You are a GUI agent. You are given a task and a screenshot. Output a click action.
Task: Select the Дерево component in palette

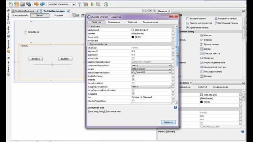tap(206, 76)
